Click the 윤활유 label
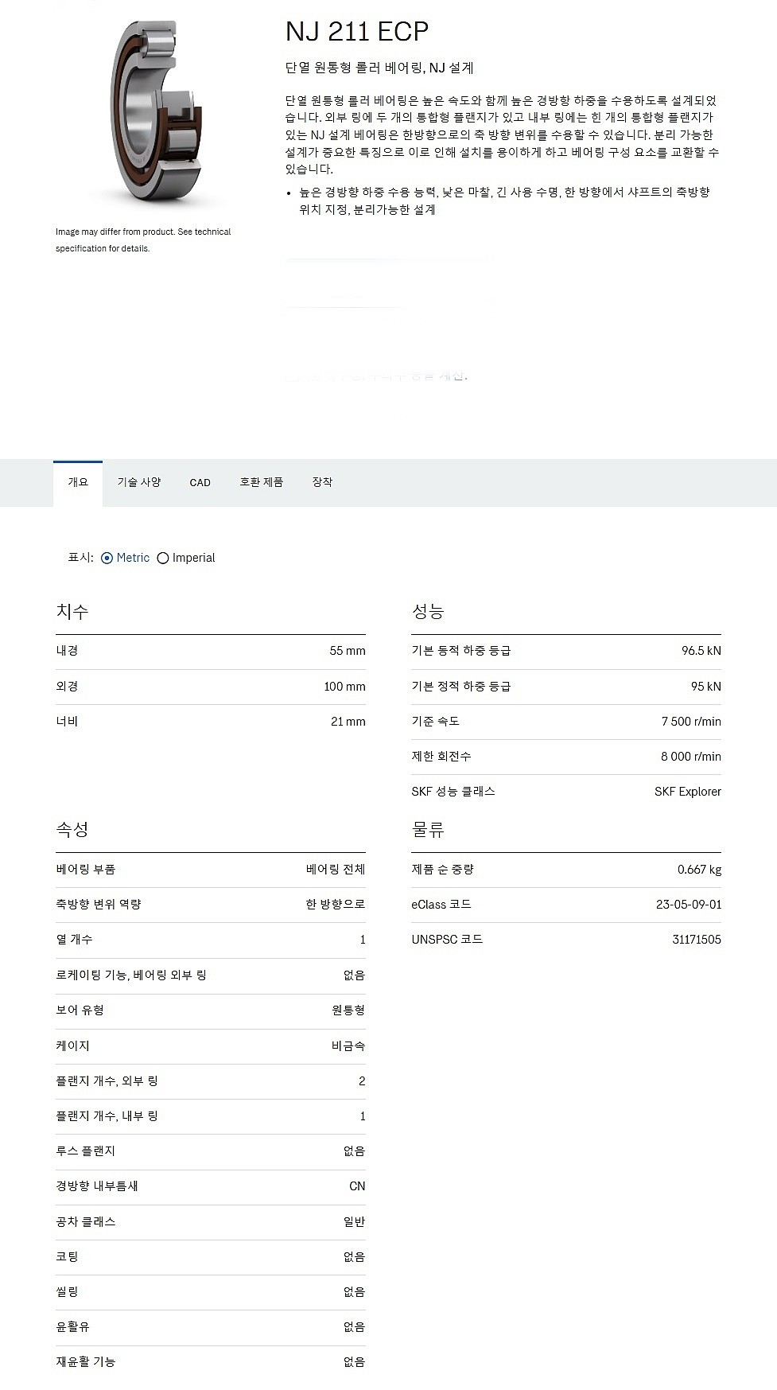 [x=73, y=1327]
